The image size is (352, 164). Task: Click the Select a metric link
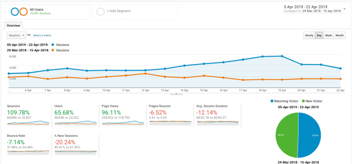click(x=43, y=35)
